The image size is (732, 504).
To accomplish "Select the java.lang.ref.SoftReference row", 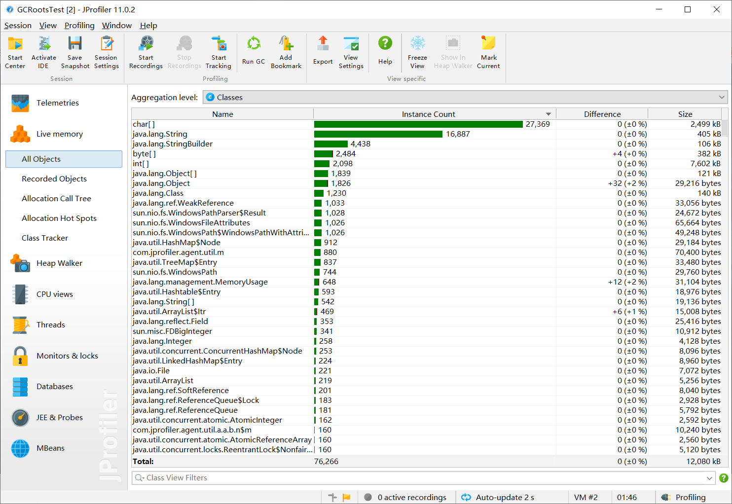I will [x=427, y=391].
